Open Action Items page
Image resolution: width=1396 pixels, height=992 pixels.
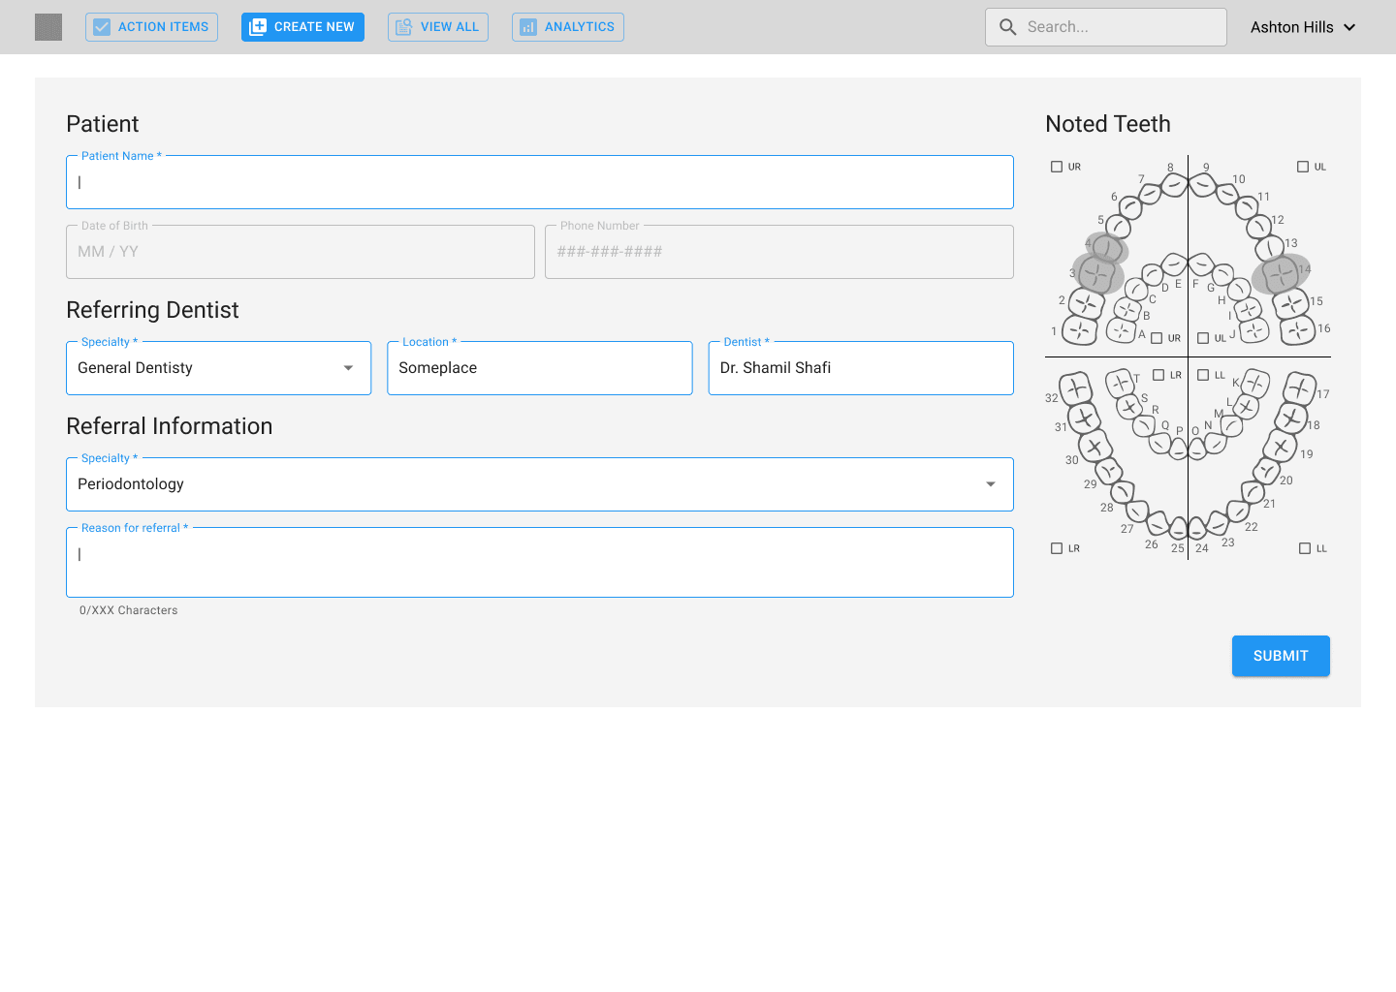click(151, 27)
